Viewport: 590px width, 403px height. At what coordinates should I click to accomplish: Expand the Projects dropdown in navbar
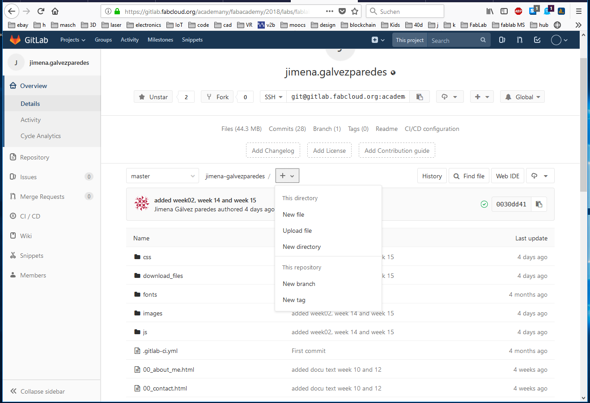72,40
